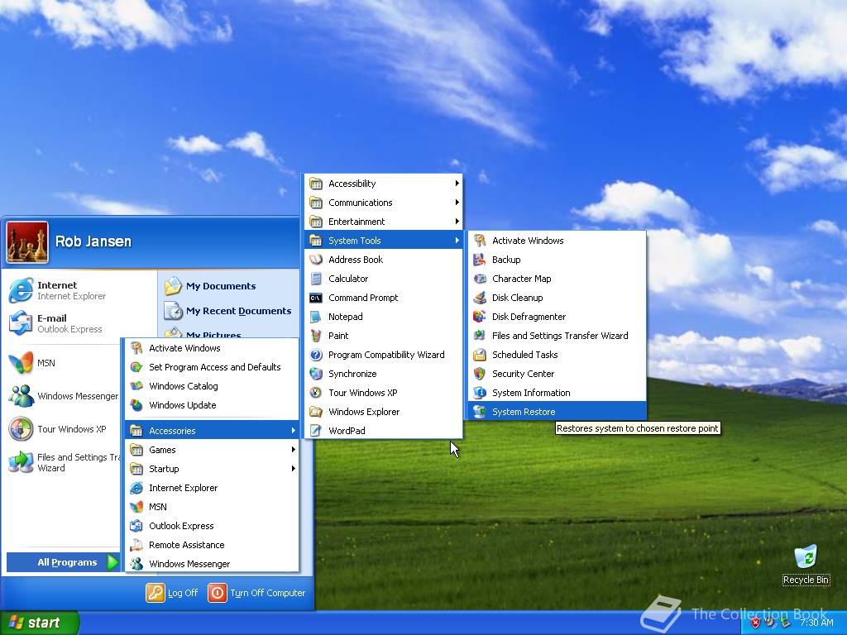This screenshot has width=847, height=635.
Task: Select the Startup folder menu item
Action: (x=212, y=469)
